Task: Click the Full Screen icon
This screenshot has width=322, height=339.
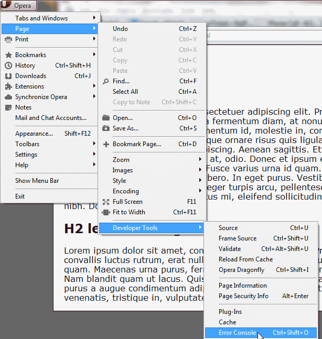Action: [106, 202]
